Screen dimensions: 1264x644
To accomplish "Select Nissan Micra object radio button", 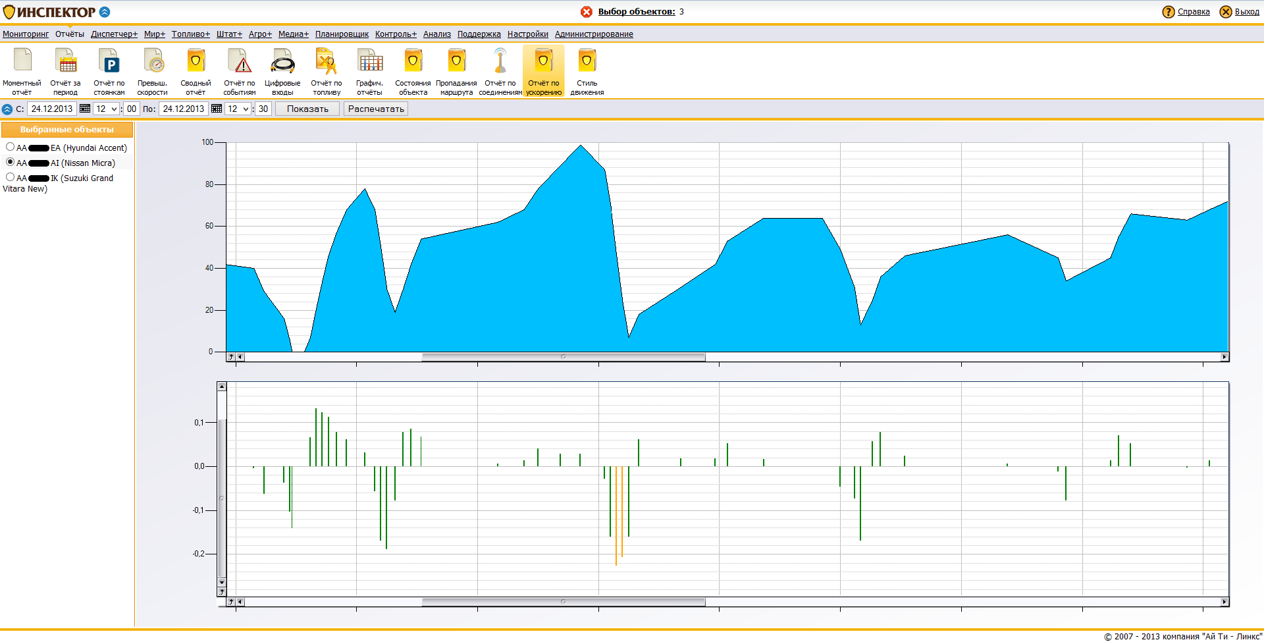I will click(x=10, y=162).
